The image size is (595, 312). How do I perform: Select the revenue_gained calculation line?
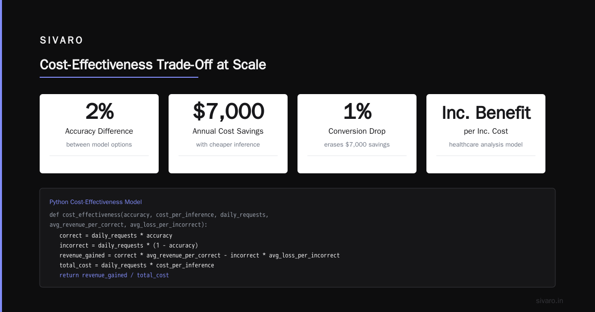point(200,256)
